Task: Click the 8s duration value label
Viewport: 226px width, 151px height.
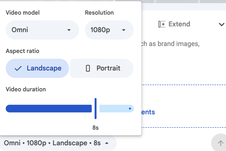Action: pos(95,128)
